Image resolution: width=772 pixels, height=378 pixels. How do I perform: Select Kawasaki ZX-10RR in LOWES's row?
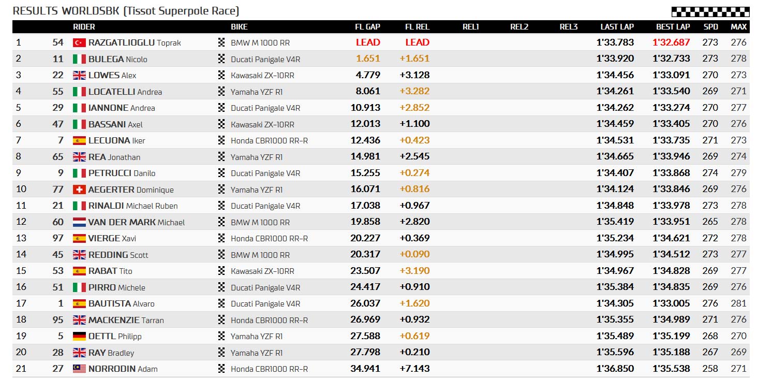point(262,75)
